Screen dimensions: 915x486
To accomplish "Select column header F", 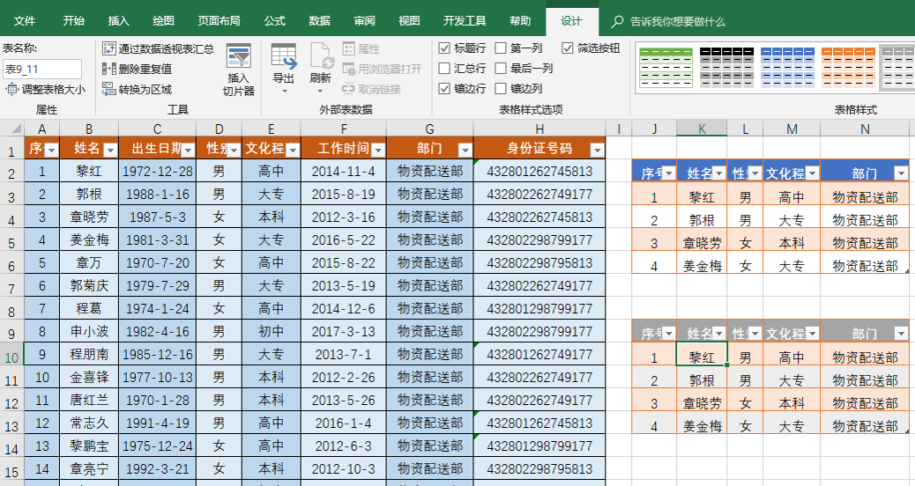I will (x=344, y=129).
